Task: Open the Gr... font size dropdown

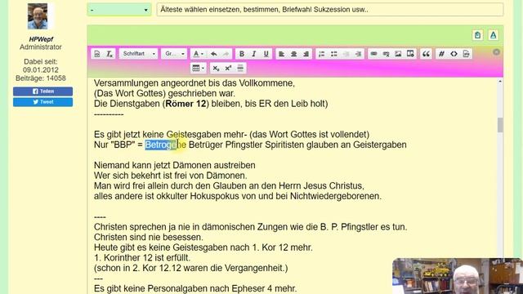Action: 174,54
